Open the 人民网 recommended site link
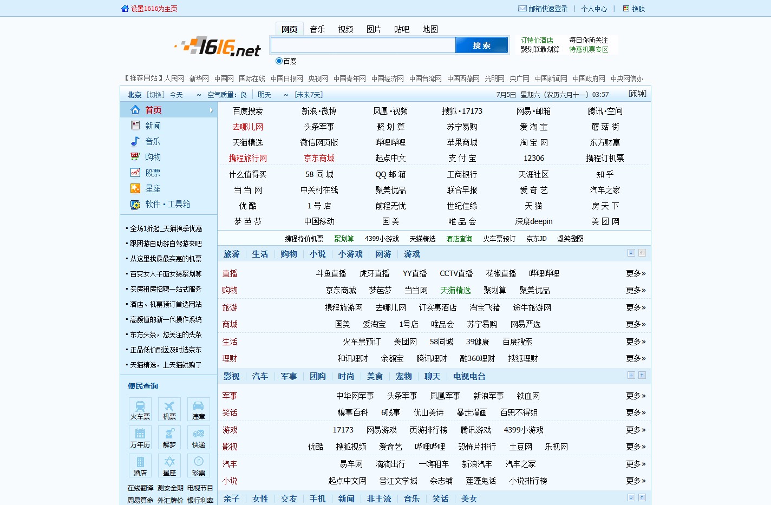The image size is (771, 505). click(174, 78)
